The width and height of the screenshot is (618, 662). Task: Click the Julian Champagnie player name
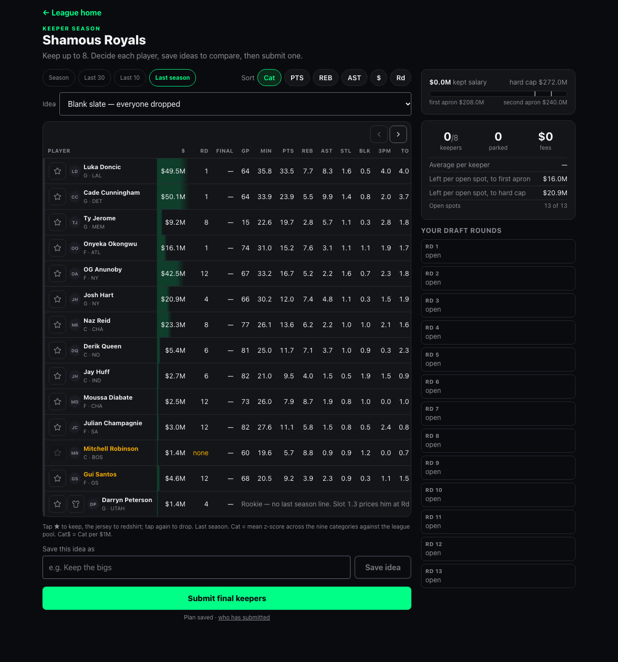pos(113,423)
